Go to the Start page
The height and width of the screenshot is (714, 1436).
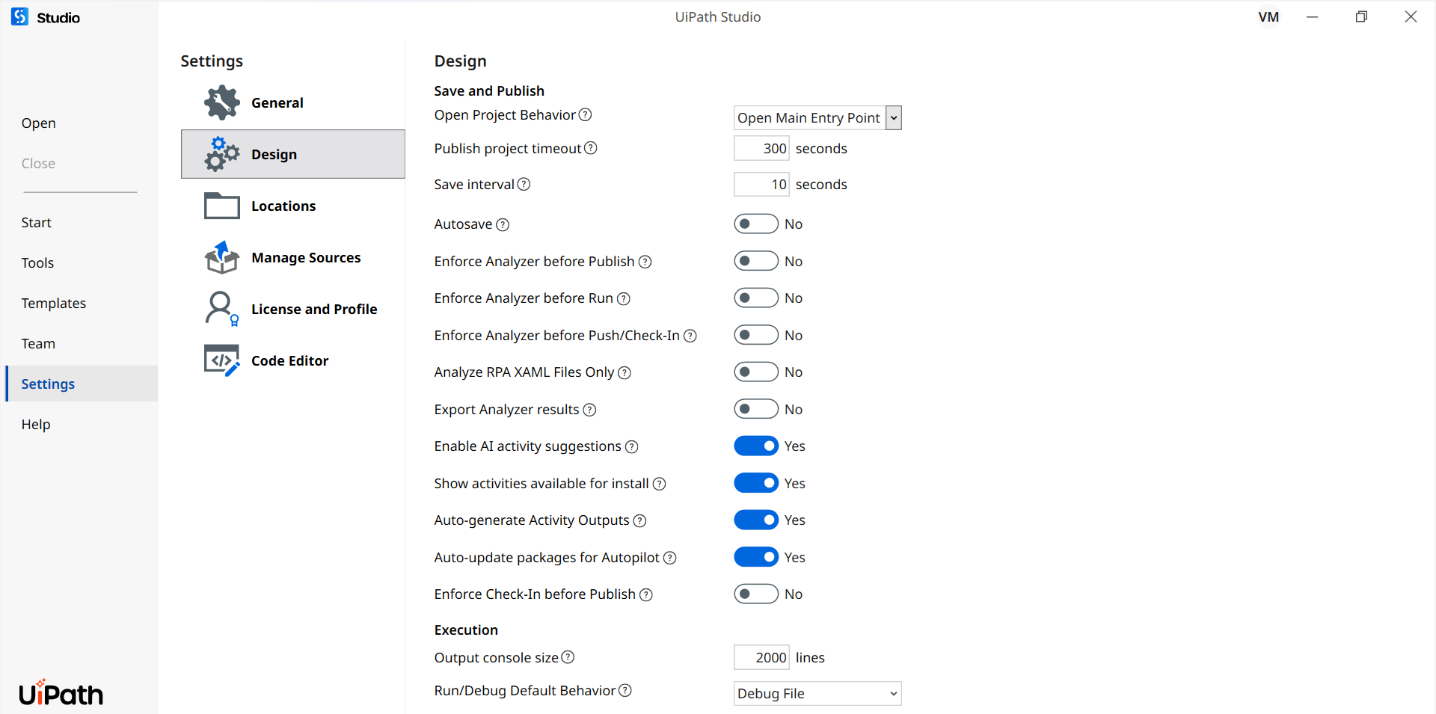click(36, 223)
